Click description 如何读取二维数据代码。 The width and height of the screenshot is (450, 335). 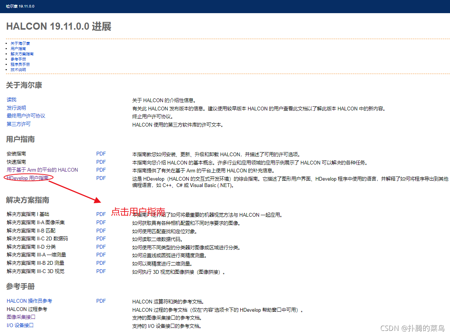(x=157, y=239)
